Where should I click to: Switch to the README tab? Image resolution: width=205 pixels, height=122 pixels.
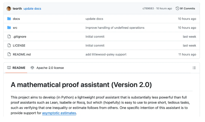point(16,68)
